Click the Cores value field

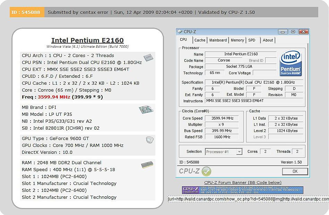pyautogui.click(x=265, y=151)
